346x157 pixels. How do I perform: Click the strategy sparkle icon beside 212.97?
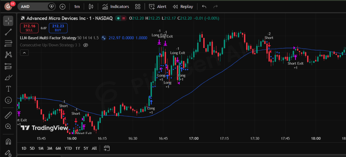click(104, 38)
